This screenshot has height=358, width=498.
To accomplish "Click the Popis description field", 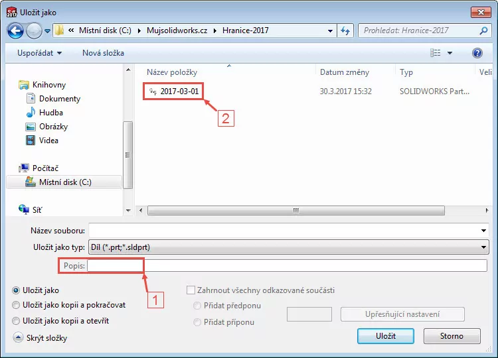I will click(287, 265).
